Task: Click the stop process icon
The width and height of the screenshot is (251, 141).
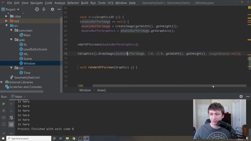Action: point(4,110)
